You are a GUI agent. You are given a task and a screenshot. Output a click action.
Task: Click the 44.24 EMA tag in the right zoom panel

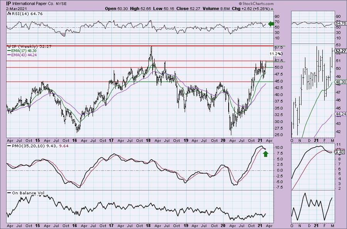(340, 114)
